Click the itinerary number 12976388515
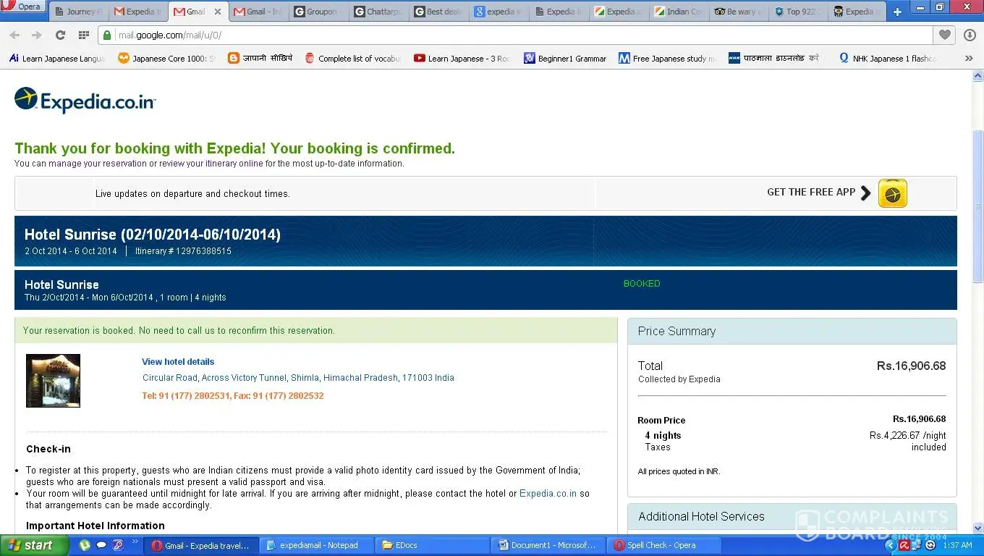 click(x=203, y=251)
